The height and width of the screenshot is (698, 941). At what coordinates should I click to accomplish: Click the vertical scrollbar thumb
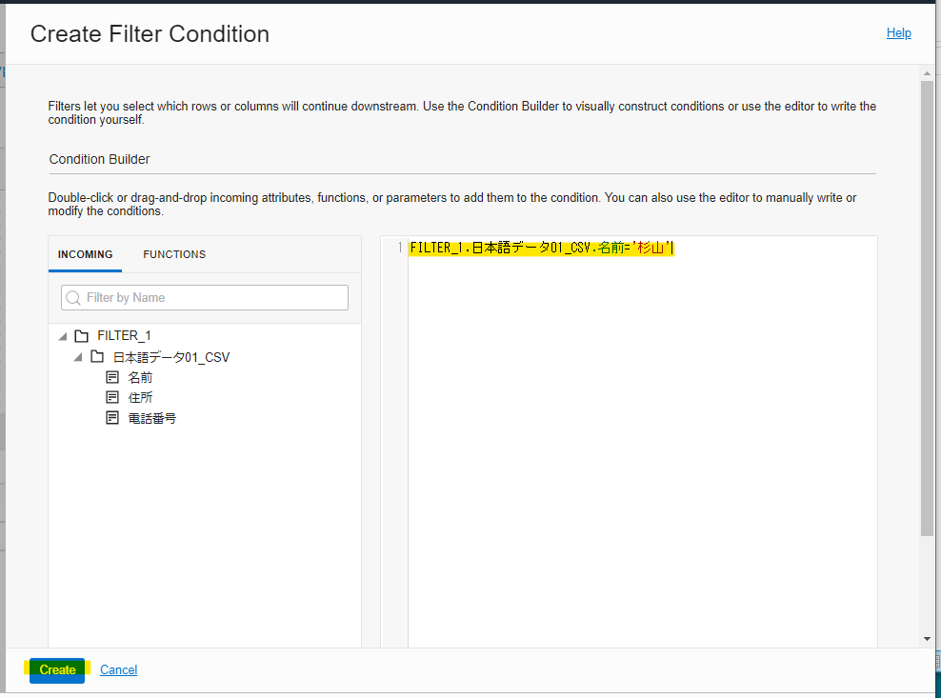click(928, 308)
